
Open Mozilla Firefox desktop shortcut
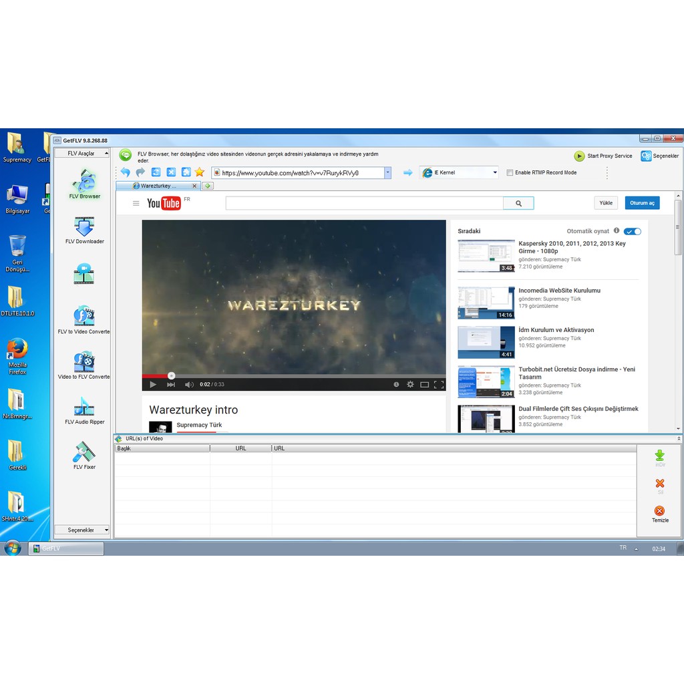coord(17,356)
